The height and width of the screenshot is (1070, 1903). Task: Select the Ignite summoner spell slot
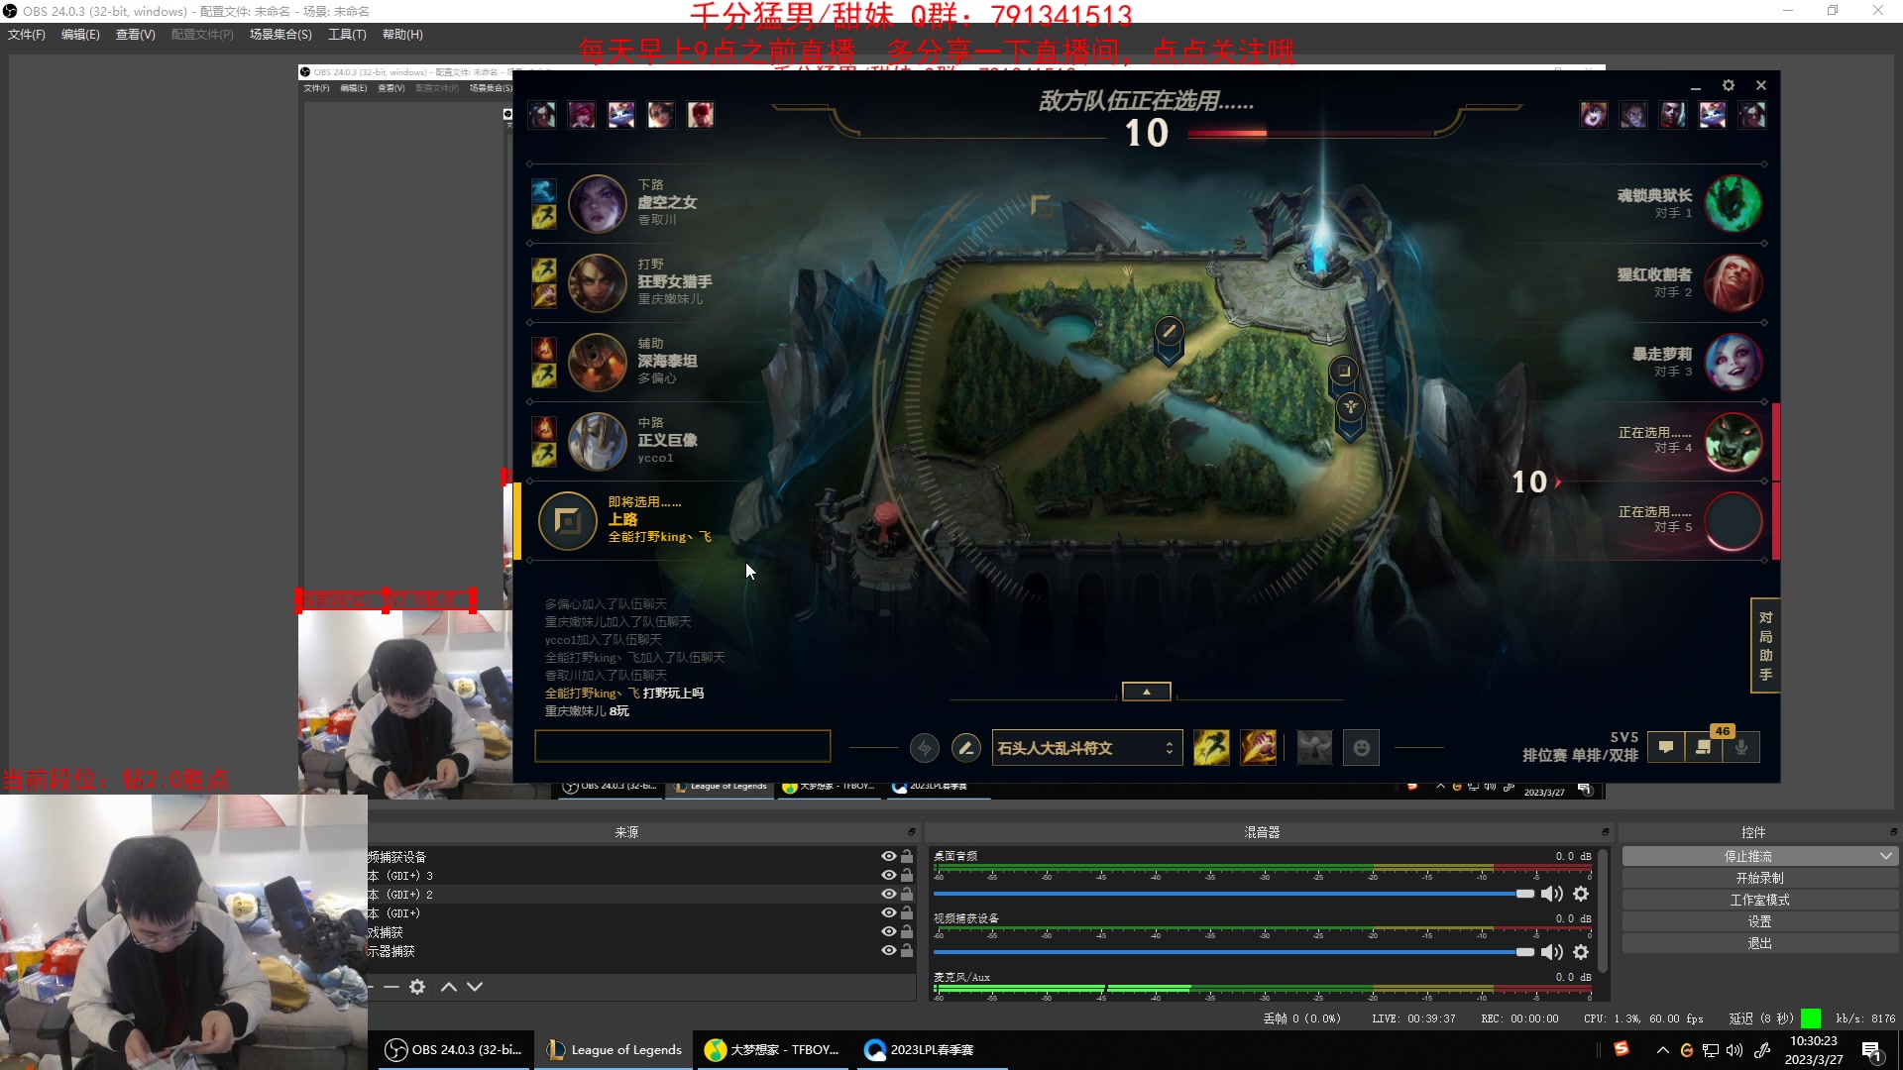click(1259, 748)
